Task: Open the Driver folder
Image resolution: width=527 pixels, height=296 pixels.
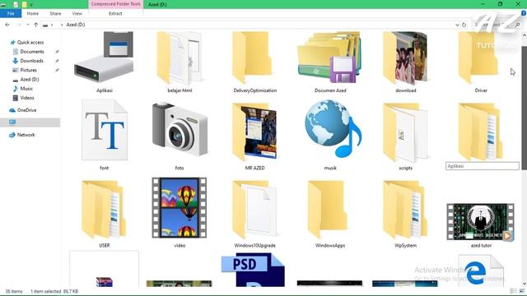Action: [x=478, y=58]
